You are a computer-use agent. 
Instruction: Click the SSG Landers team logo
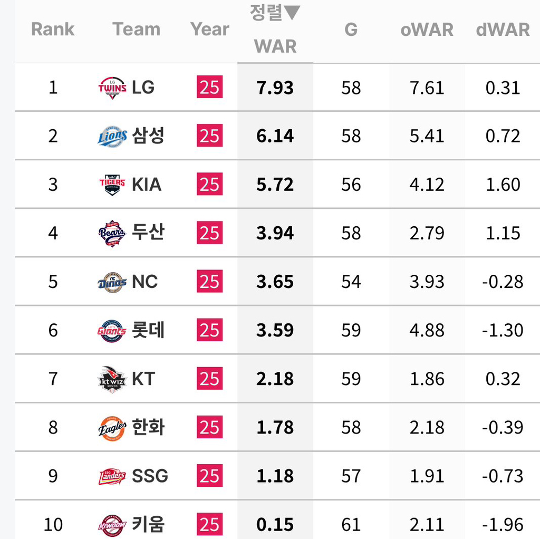coord(112,476)
